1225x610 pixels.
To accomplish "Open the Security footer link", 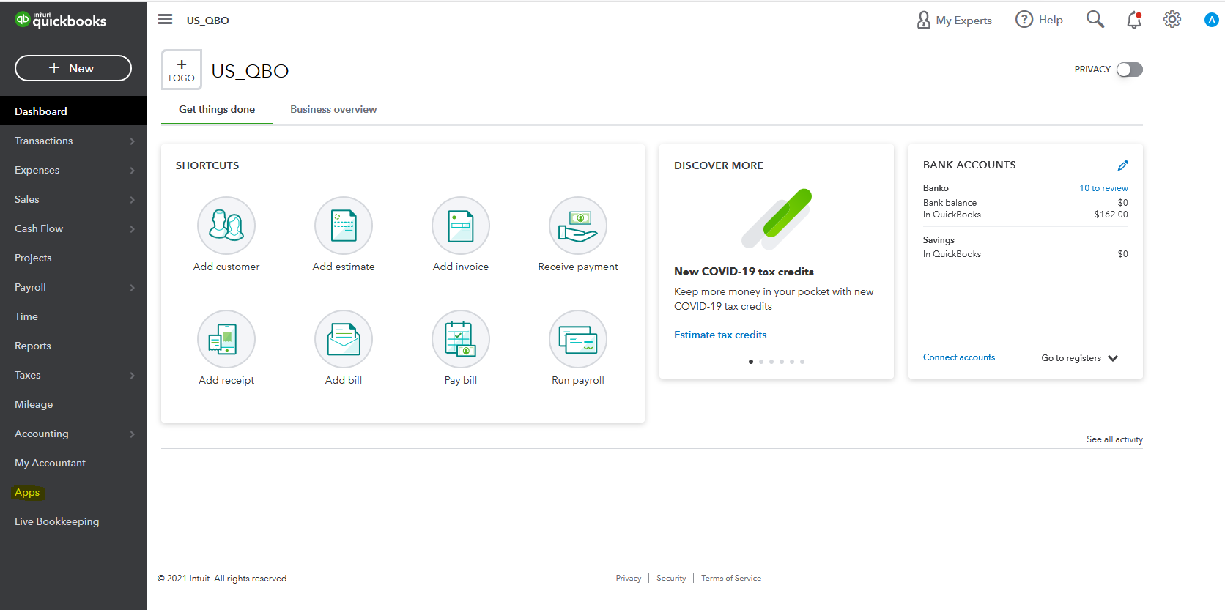I will click(x=671, y=579).
